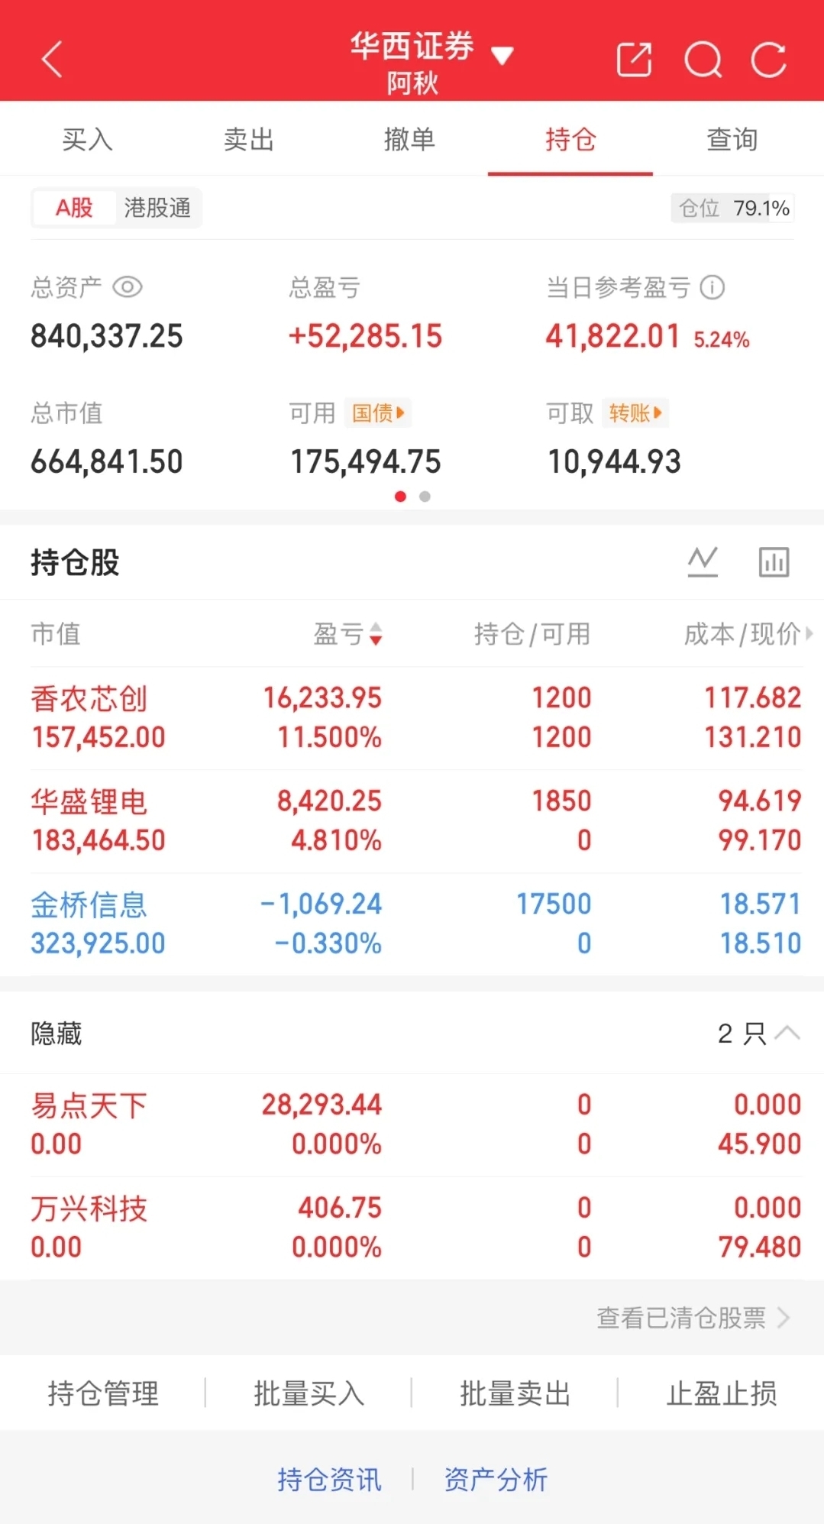824x1524 pixels.
Task: Tap the 转账 shortcut button
Action: (x=635, y=413)
